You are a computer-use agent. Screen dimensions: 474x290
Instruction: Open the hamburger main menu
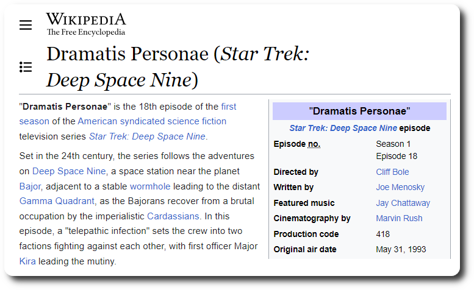pyautogui.click(x=25, y=25)
